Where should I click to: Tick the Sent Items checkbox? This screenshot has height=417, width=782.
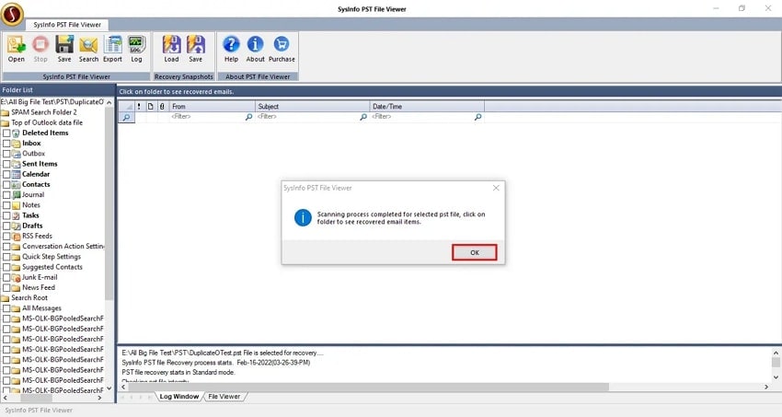coord(6,164)
